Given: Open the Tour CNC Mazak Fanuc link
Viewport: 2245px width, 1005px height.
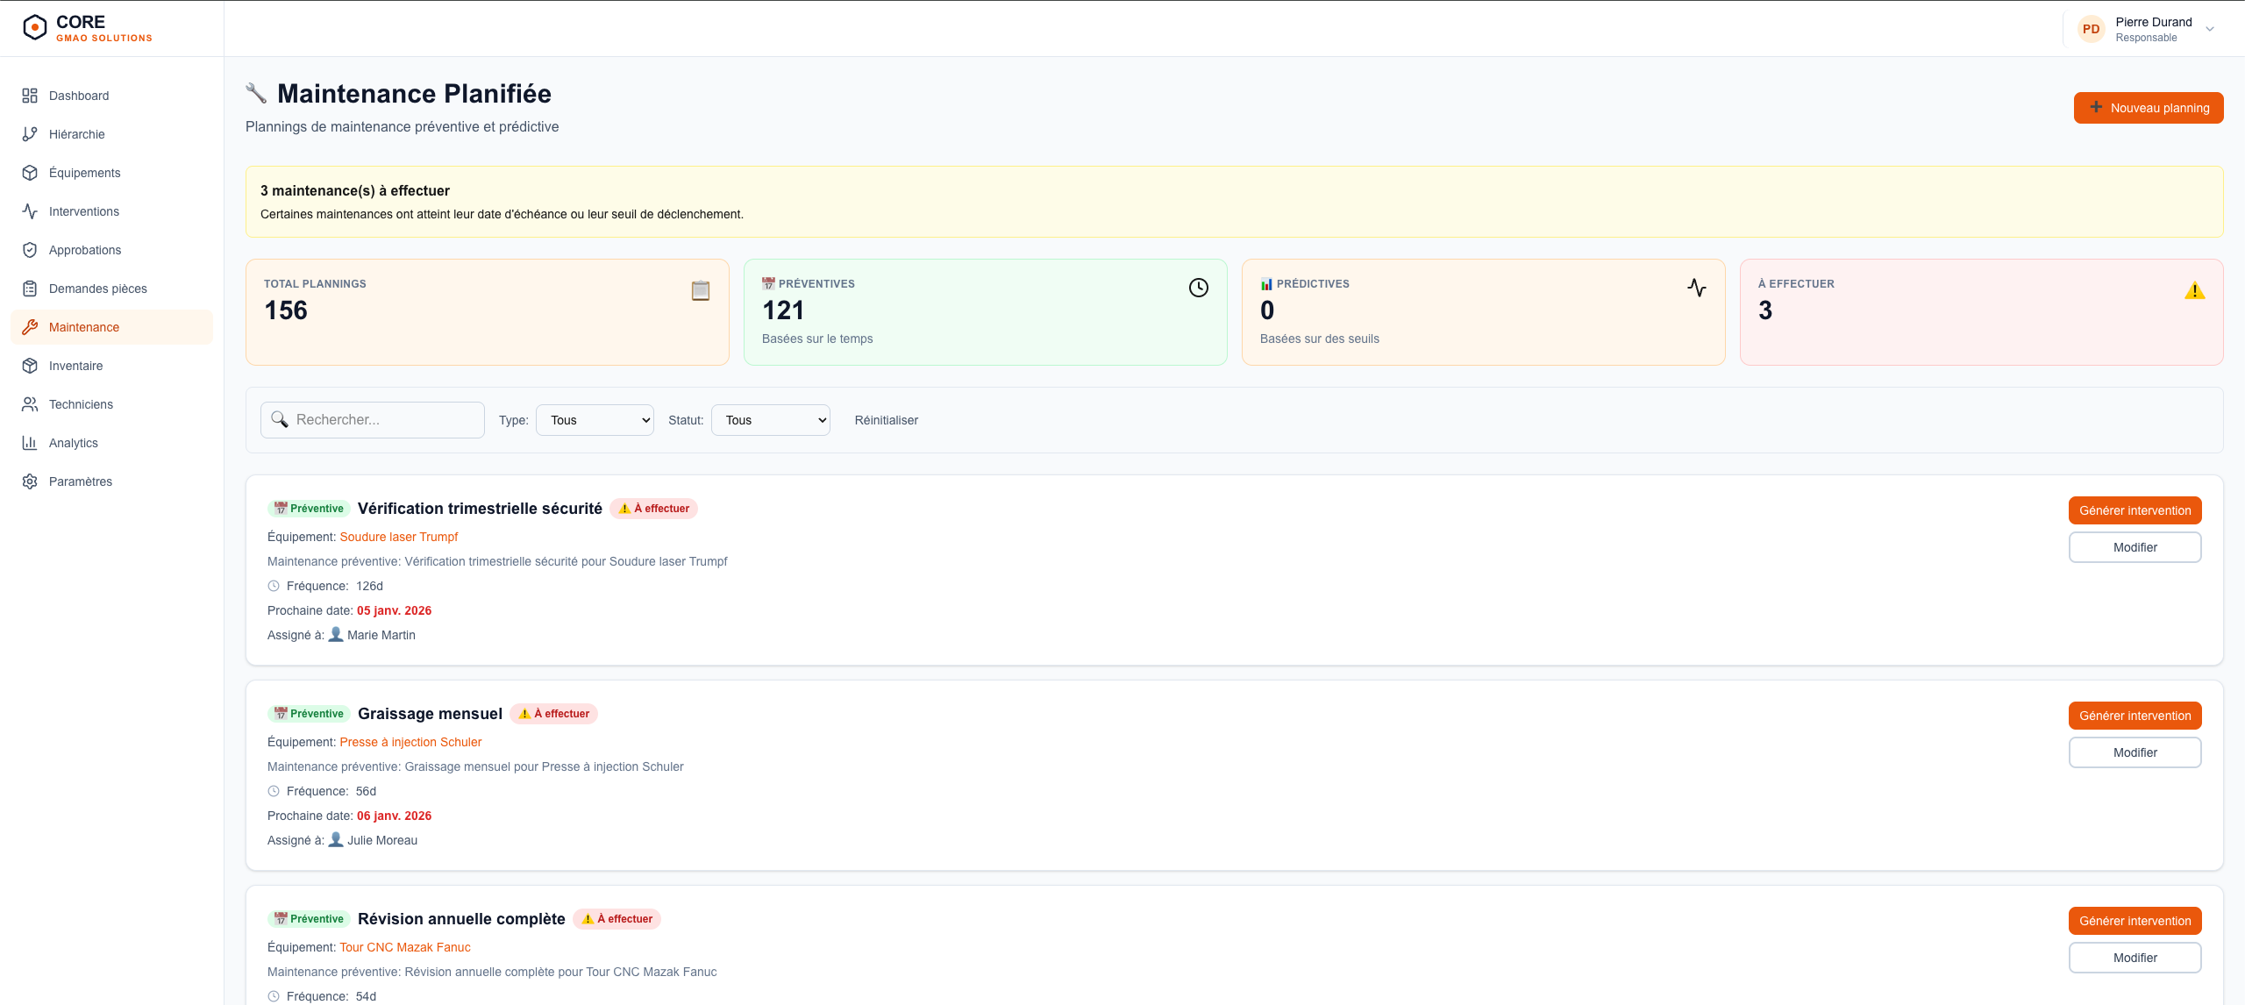Looking at the screenshot, I should click(405, 947).
